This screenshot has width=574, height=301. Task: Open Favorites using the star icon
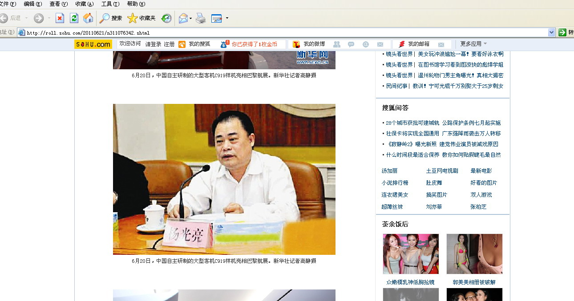(133, 18)
